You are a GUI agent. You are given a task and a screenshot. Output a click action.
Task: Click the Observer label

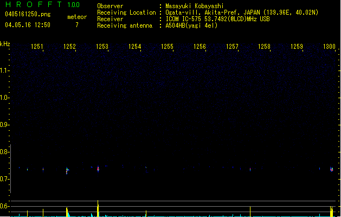pos(110,6)
